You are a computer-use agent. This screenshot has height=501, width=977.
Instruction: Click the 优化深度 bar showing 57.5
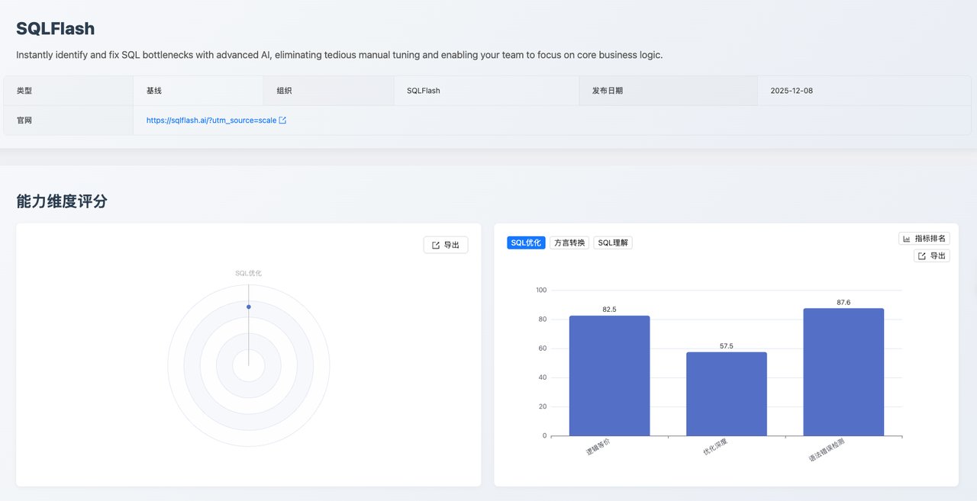click(726, 393)
